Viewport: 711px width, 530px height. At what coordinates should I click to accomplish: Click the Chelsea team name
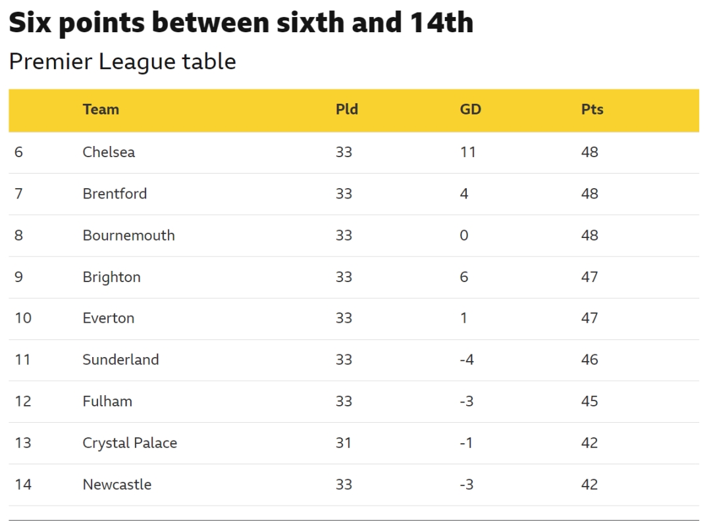109,152
